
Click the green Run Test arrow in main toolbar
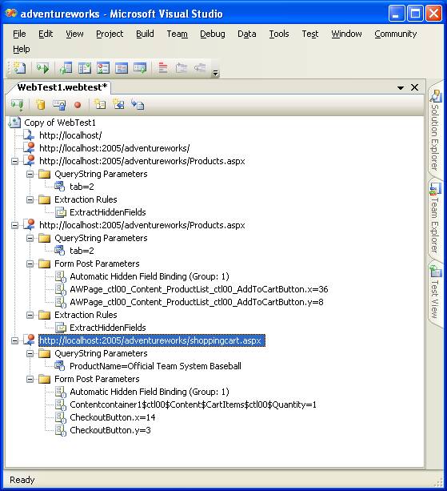click(42, 67)
